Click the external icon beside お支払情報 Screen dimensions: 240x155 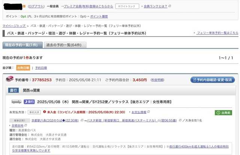pyautogui.click(x=148, y=112)
